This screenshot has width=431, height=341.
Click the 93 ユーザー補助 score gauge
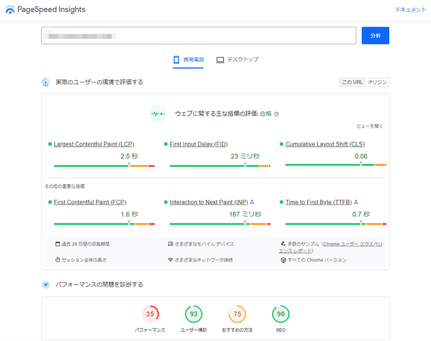pos(194,314)
